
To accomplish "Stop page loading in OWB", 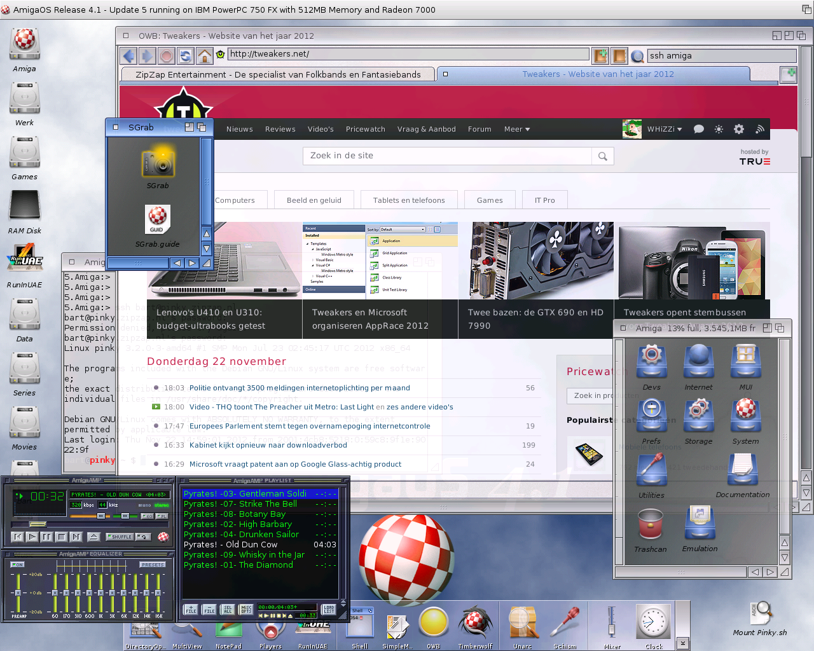I will 167,56.
